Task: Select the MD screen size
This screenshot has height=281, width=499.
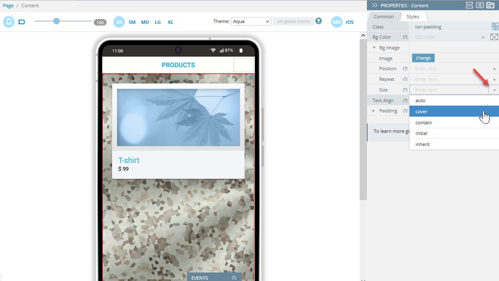Action: [145, 22]
